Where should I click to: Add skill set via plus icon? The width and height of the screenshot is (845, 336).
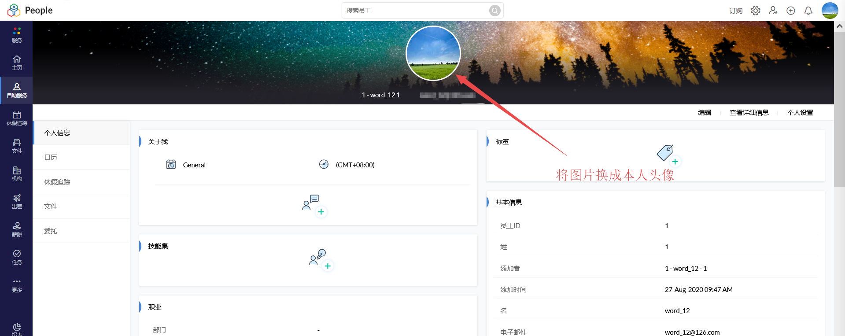click(327, 266)
